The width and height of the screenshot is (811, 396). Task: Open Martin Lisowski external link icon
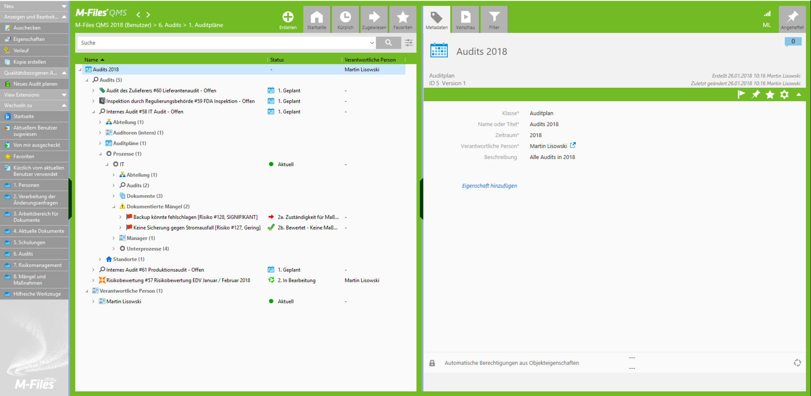(x=573, y=145)
